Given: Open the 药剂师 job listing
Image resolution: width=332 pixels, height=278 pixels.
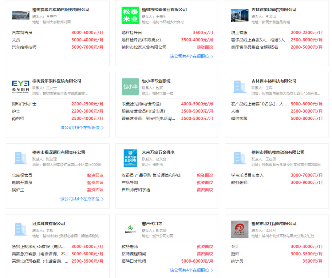Looking at the screenshot, I should pos(18,118).
